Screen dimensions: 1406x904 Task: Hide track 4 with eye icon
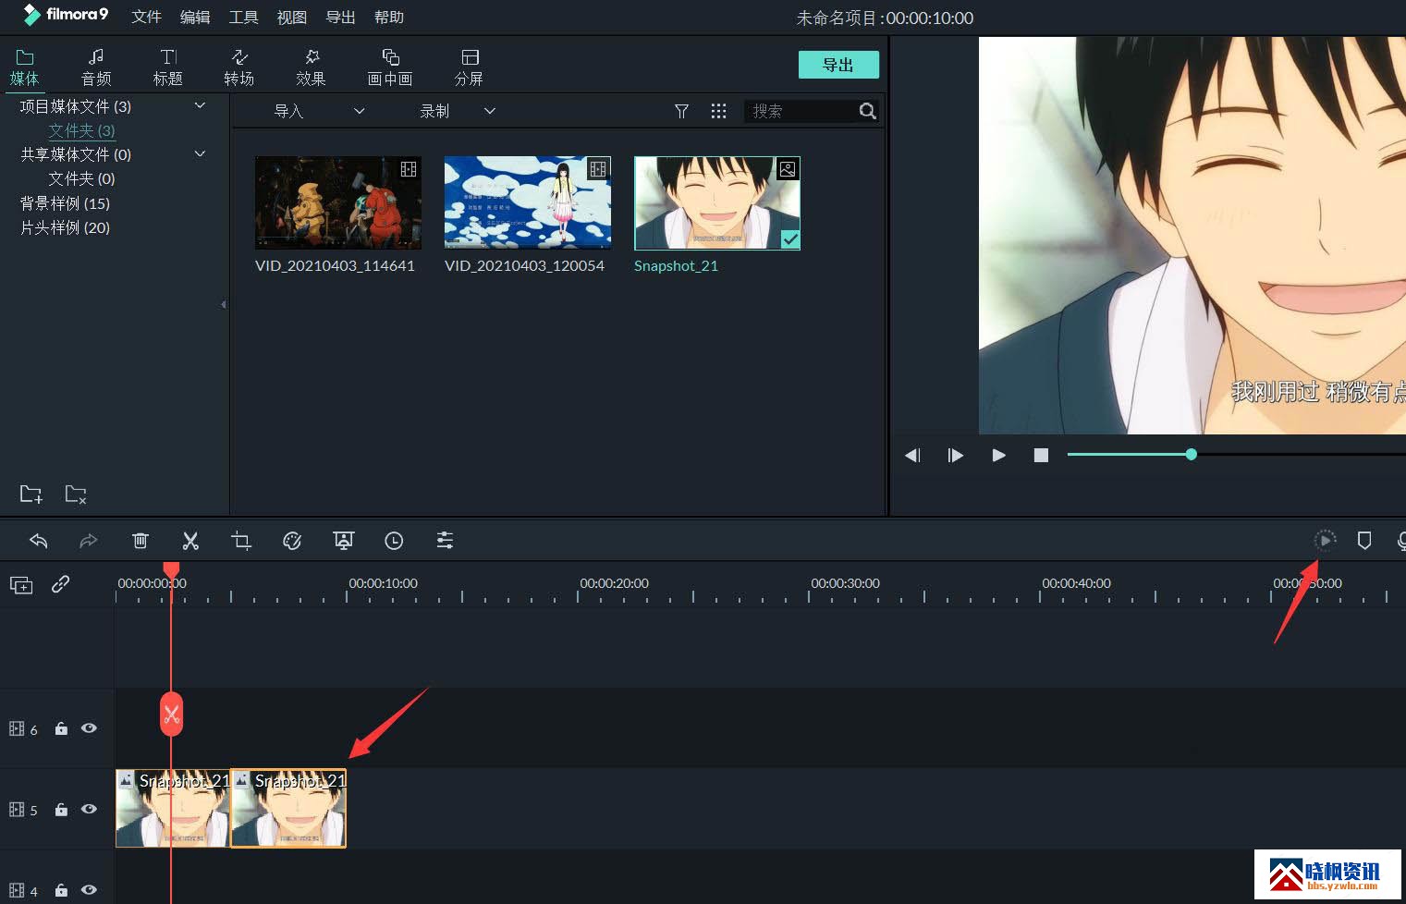click(x=89, y=889)
